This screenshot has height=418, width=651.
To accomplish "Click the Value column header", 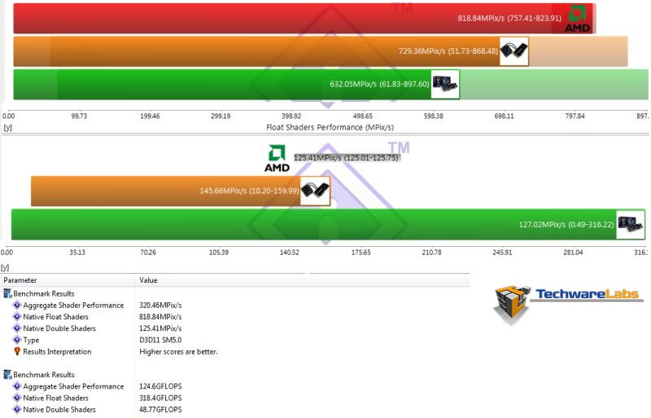I will click(x=148, y=280).
